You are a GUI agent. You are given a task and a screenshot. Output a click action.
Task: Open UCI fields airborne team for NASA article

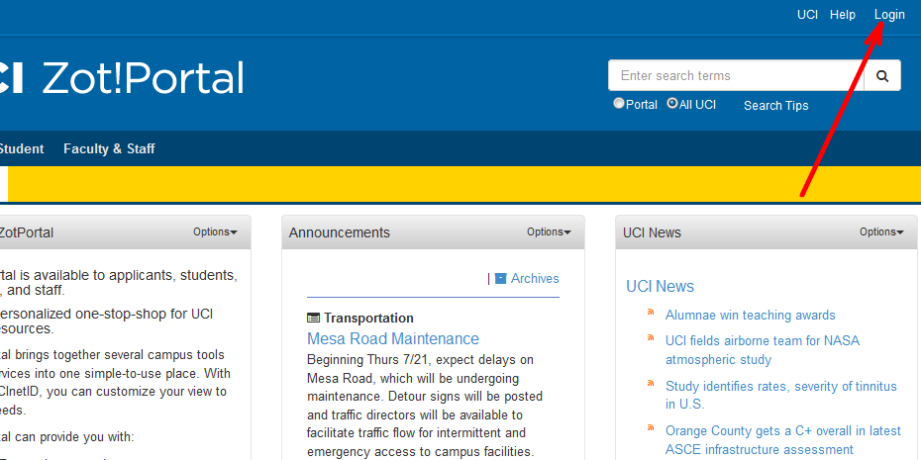(763, 350)
